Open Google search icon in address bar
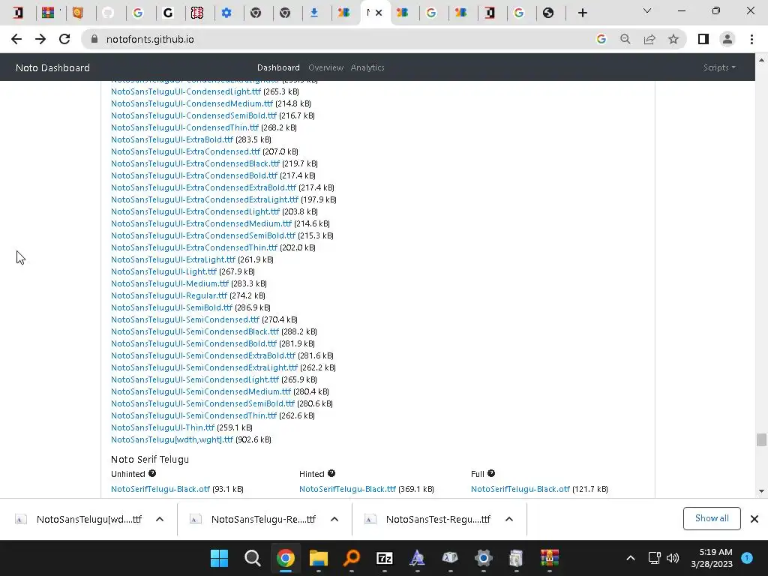768x576 pixels. [601, 39]
